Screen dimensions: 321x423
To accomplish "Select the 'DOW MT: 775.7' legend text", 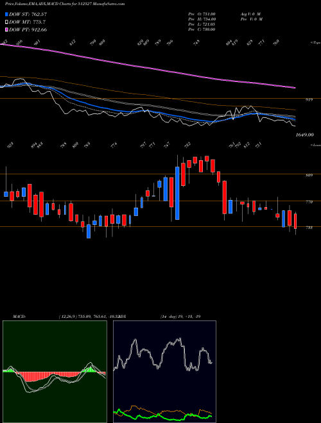I will point(27,22).
